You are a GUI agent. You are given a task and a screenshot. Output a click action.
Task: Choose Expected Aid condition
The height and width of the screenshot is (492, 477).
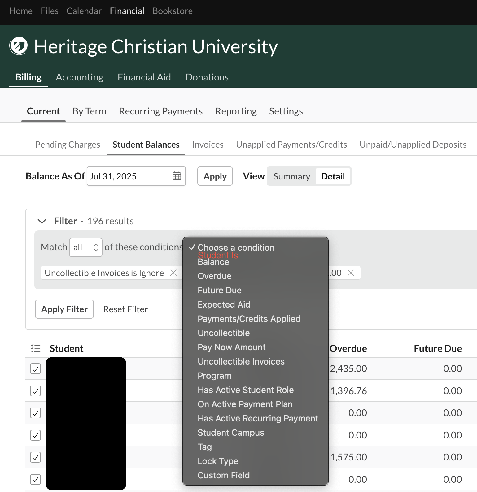click(224, 304)
